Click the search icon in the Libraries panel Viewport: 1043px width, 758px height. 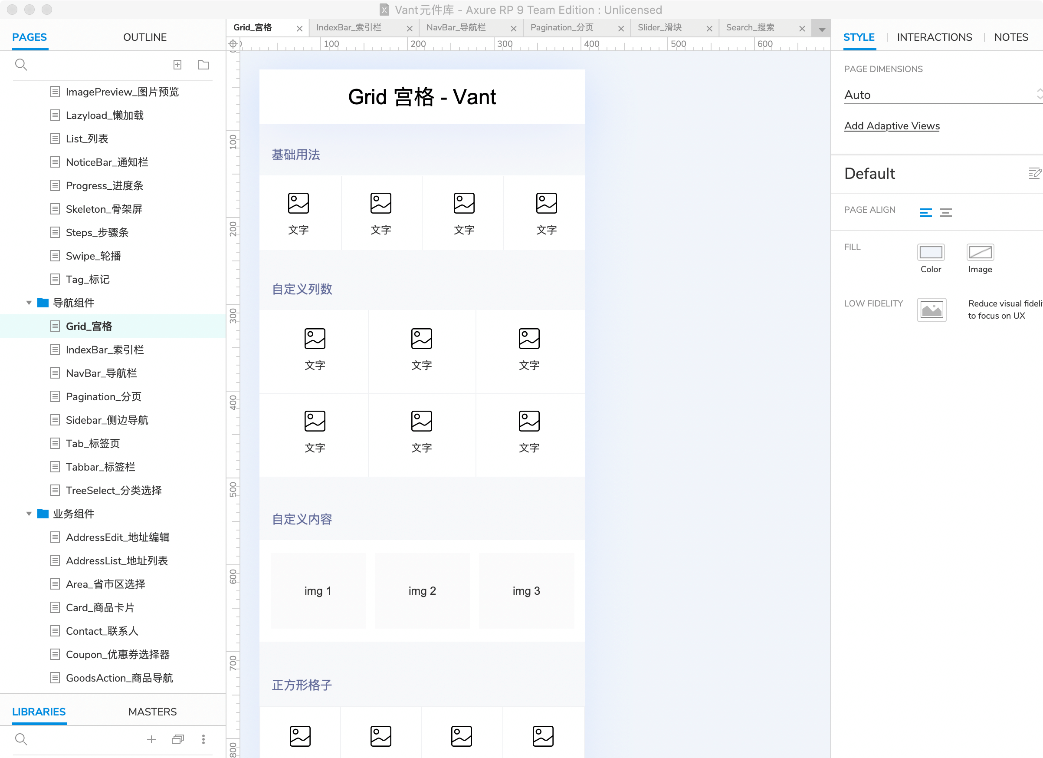click(x=21, y=739)
